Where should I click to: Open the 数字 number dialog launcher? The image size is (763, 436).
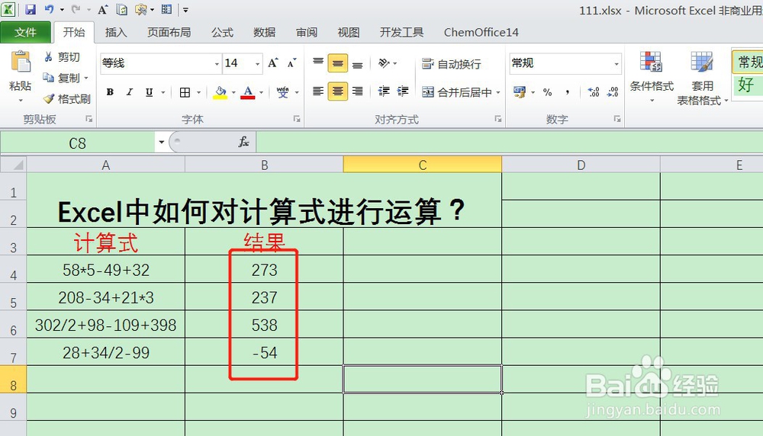pyautogui.click(x=617, y=119)
